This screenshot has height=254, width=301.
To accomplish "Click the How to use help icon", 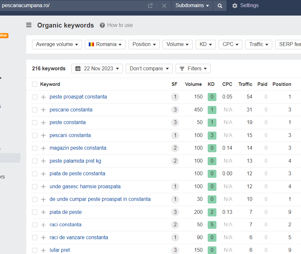I will click(102, 25).
